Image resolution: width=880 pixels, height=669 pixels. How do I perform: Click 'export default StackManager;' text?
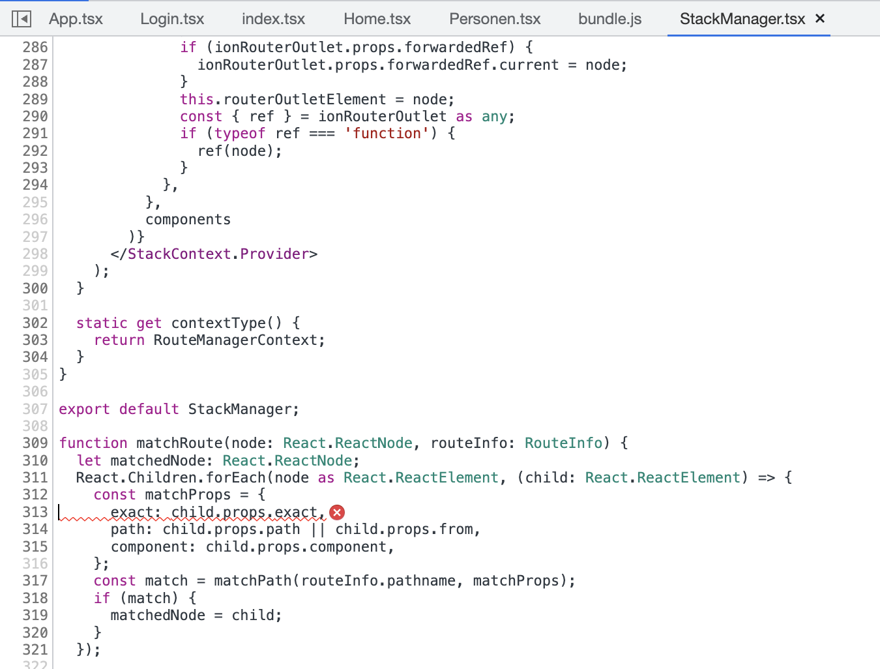(179, 409)
